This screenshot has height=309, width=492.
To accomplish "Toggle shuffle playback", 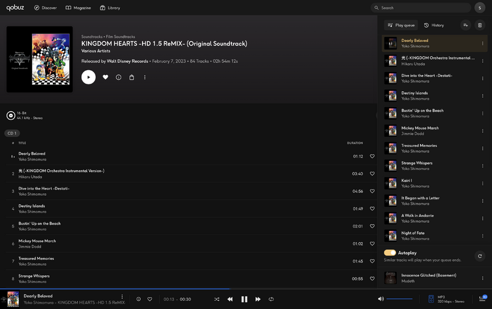I will (217, 299).
